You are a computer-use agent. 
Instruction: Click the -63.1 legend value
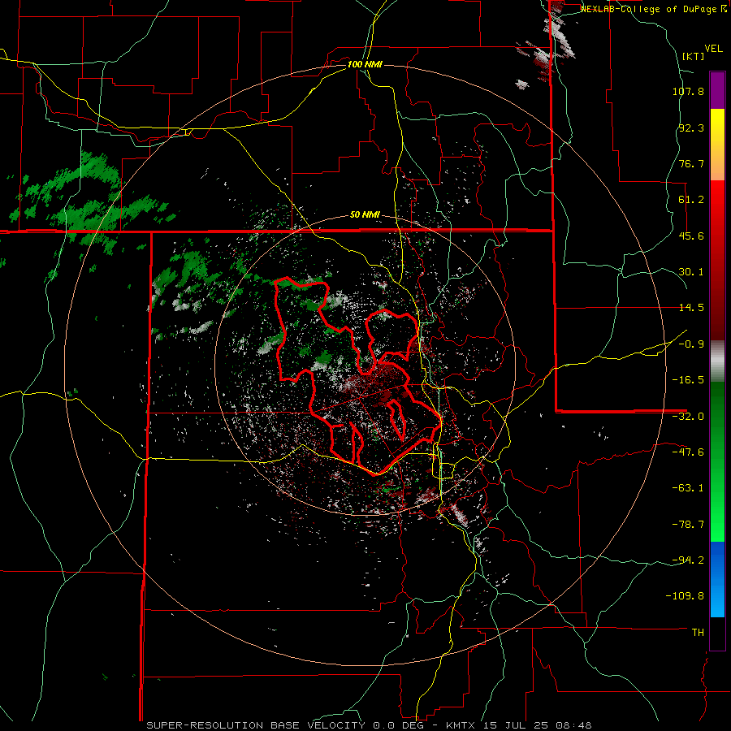[688, 488]
